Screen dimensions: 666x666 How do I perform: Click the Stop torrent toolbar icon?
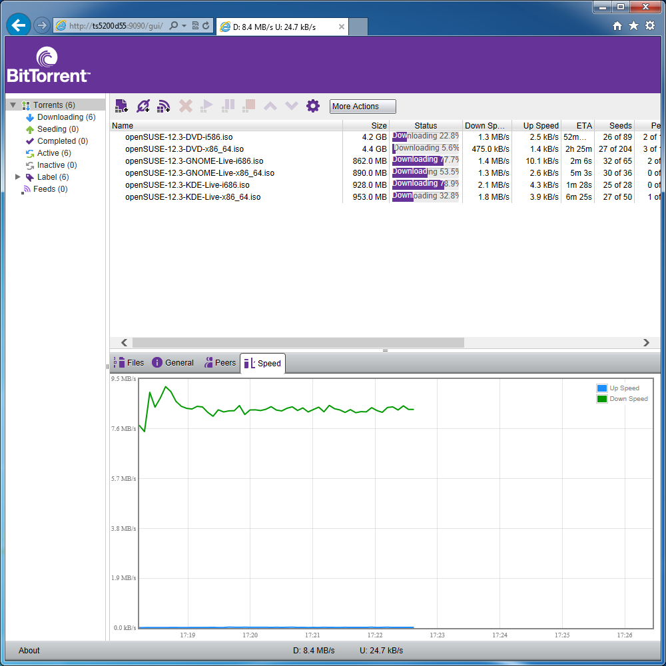(249, 106)
